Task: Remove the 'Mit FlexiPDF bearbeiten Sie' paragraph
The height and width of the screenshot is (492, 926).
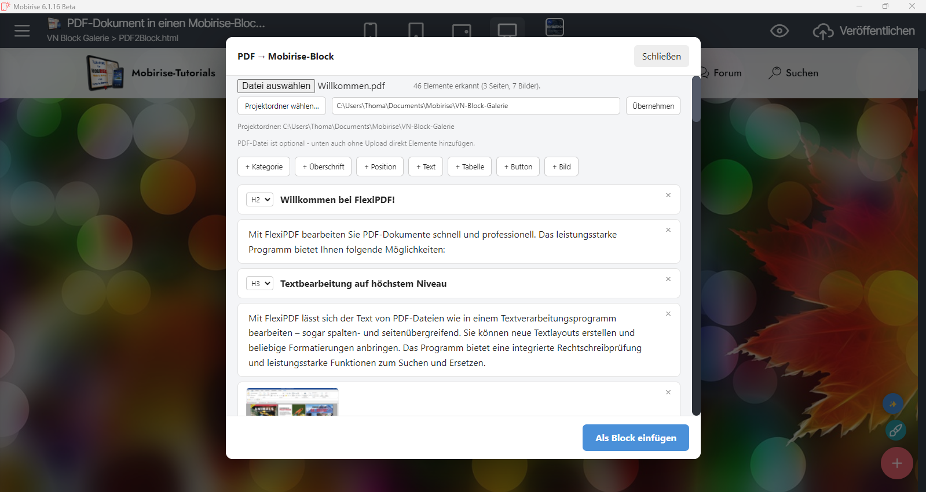Action: [668, 230]
